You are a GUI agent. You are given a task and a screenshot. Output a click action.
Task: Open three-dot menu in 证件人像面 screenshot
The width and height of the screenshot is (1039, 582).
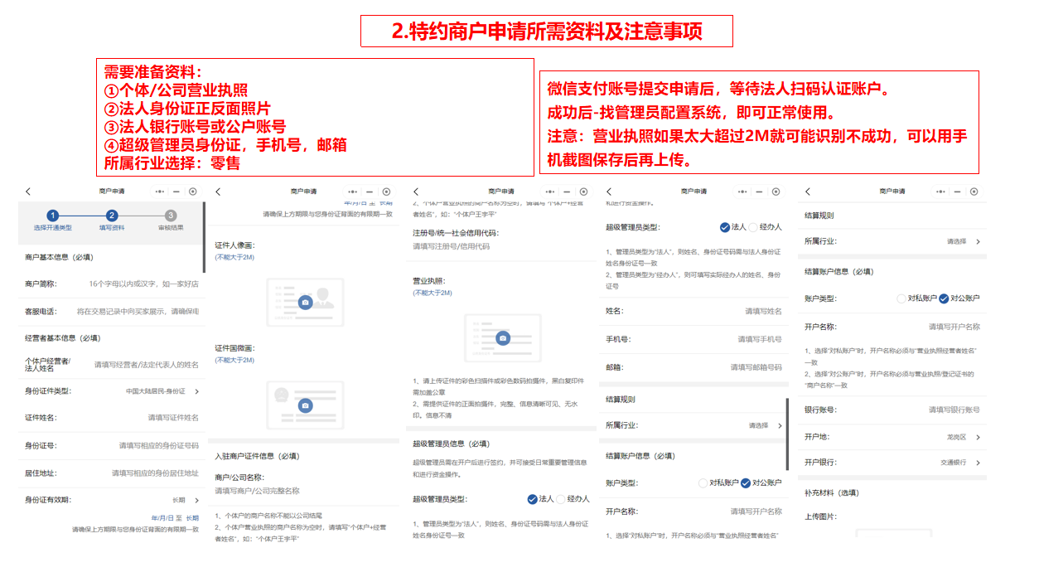pos(353,192)
